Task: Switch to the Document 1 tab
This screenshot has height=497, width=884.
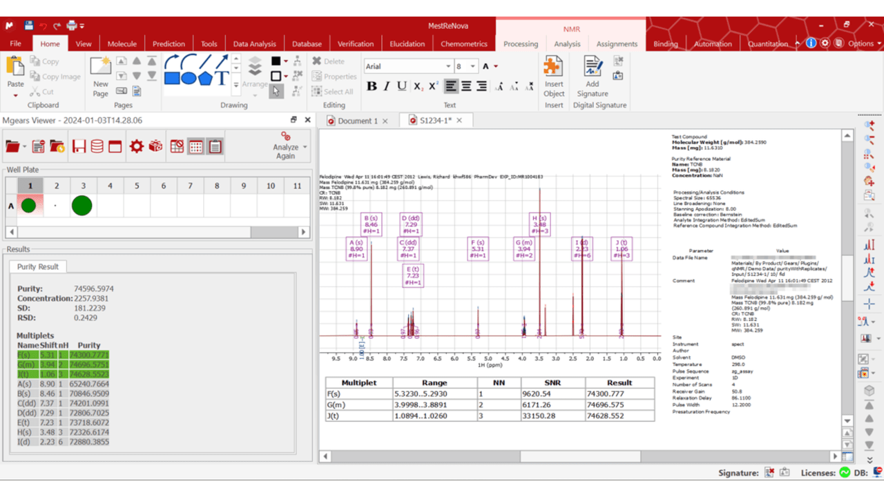Action: click(357, 121)
